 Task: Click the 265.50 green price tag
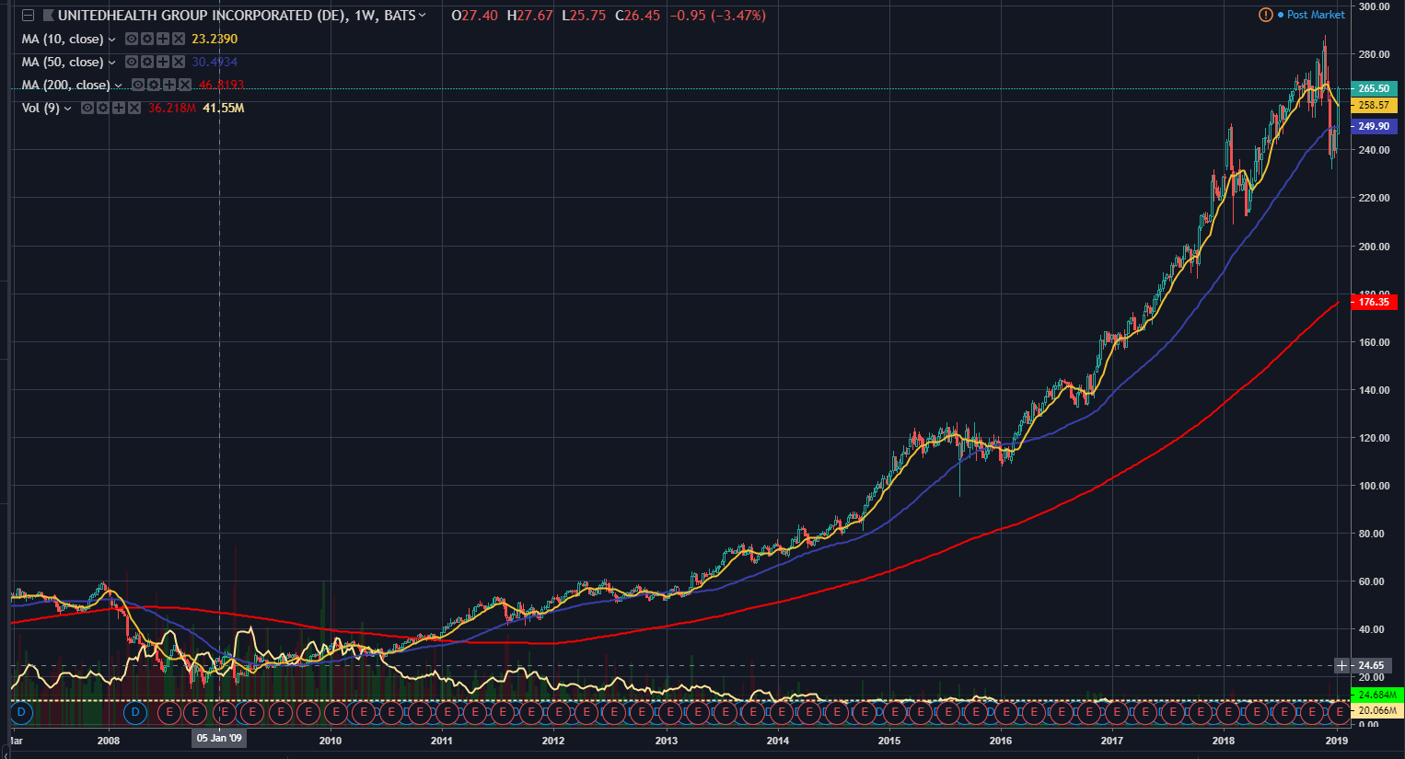pyautogui.click(x=1374, y=88)
